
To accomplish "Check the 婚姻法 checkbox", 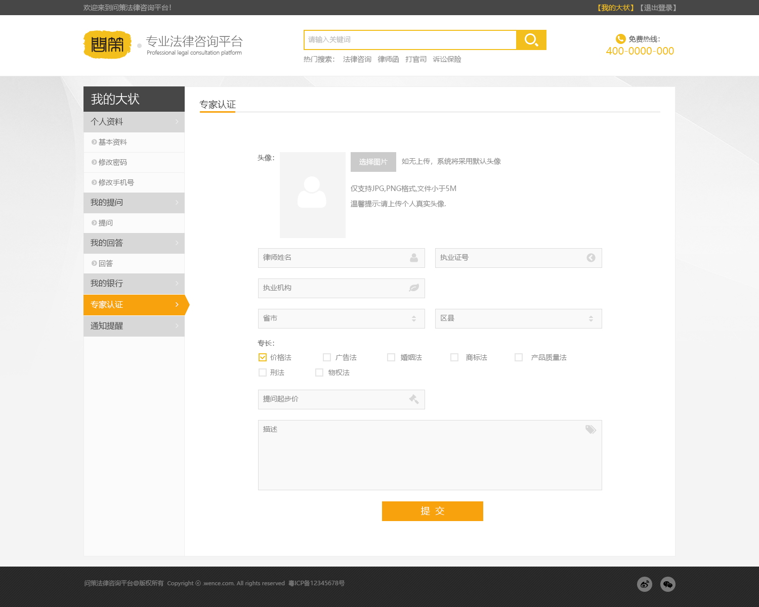I will [391, 357].
